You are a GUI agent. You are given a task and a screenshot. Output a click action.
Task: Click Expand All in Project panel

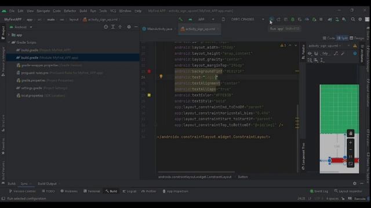pyautogui.click(x=113, y=27)
